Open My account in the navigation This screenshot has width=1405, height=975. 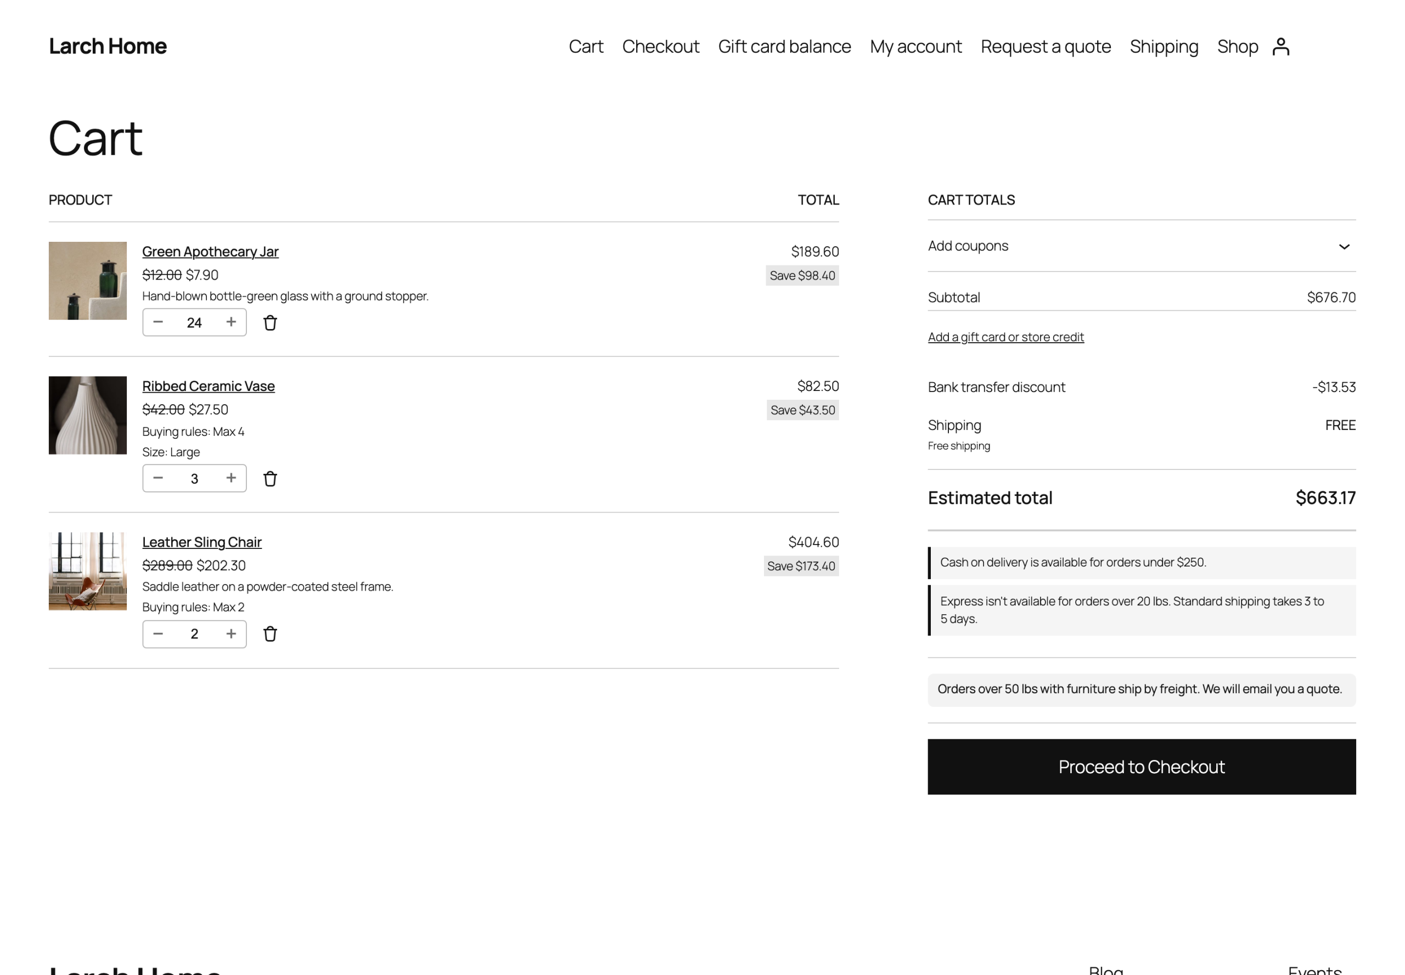point(915,47)
